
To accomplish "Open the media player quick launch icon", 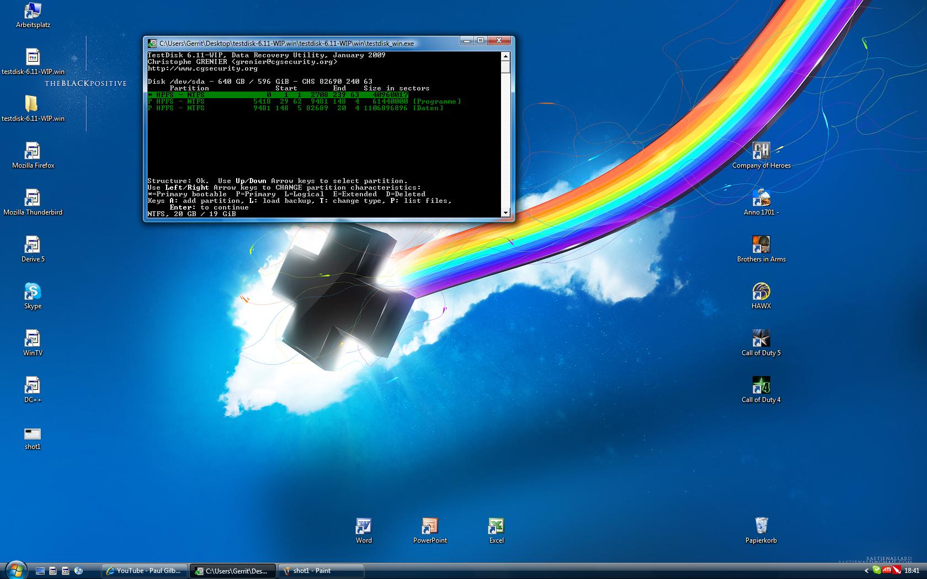I will (78, 571).
